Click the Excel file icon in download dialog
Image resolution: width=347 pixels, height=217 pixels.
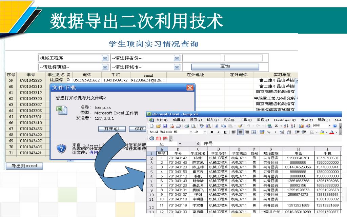click(62, 110)
